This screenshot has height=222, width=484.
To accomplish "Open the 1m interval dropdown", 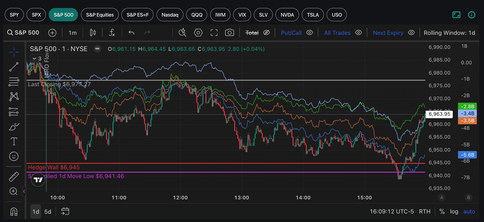I will 73,33.
